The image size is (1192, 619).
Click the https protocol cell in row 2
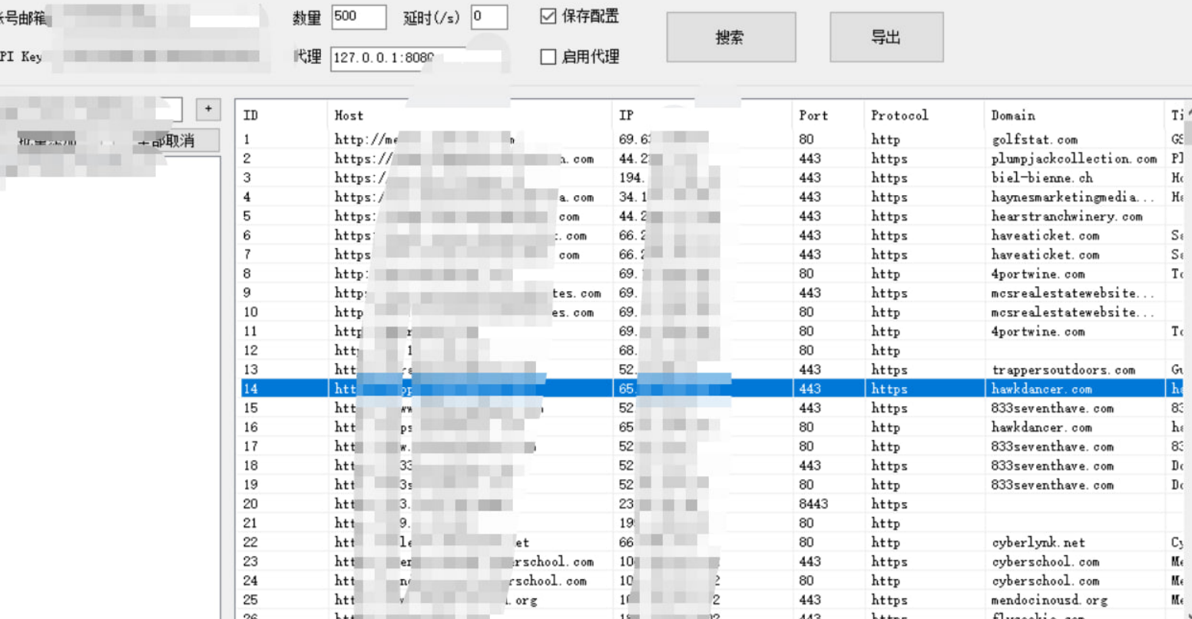pyautogui.click(x=889, y=159)
